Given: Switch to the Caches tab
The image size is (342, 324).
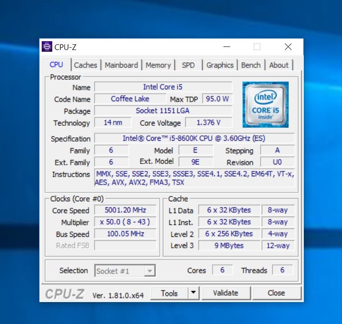Looking at the screenshot, I should pos(86,65).
